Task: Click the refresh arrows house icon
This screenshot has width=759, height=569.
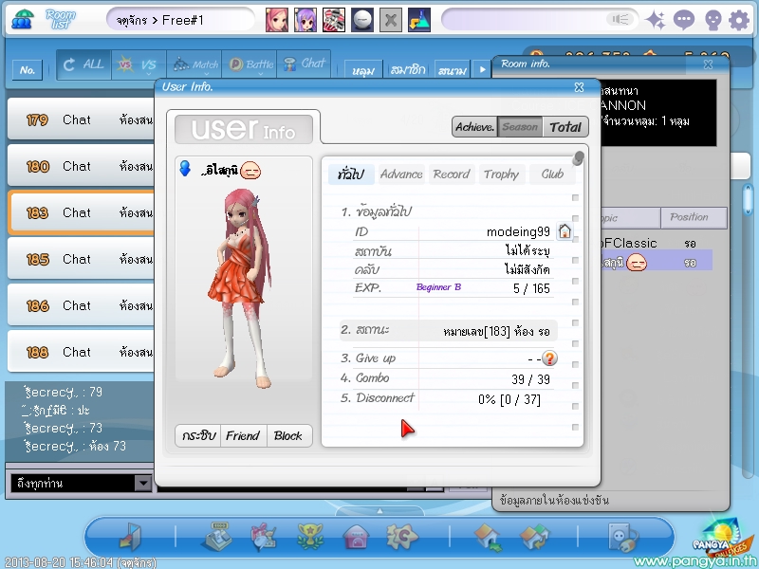Action: tap(534, 538)
